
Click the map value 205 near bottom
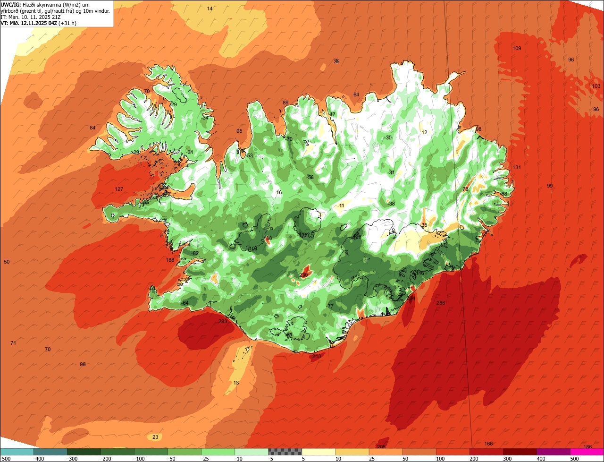(x=381, y=446)
